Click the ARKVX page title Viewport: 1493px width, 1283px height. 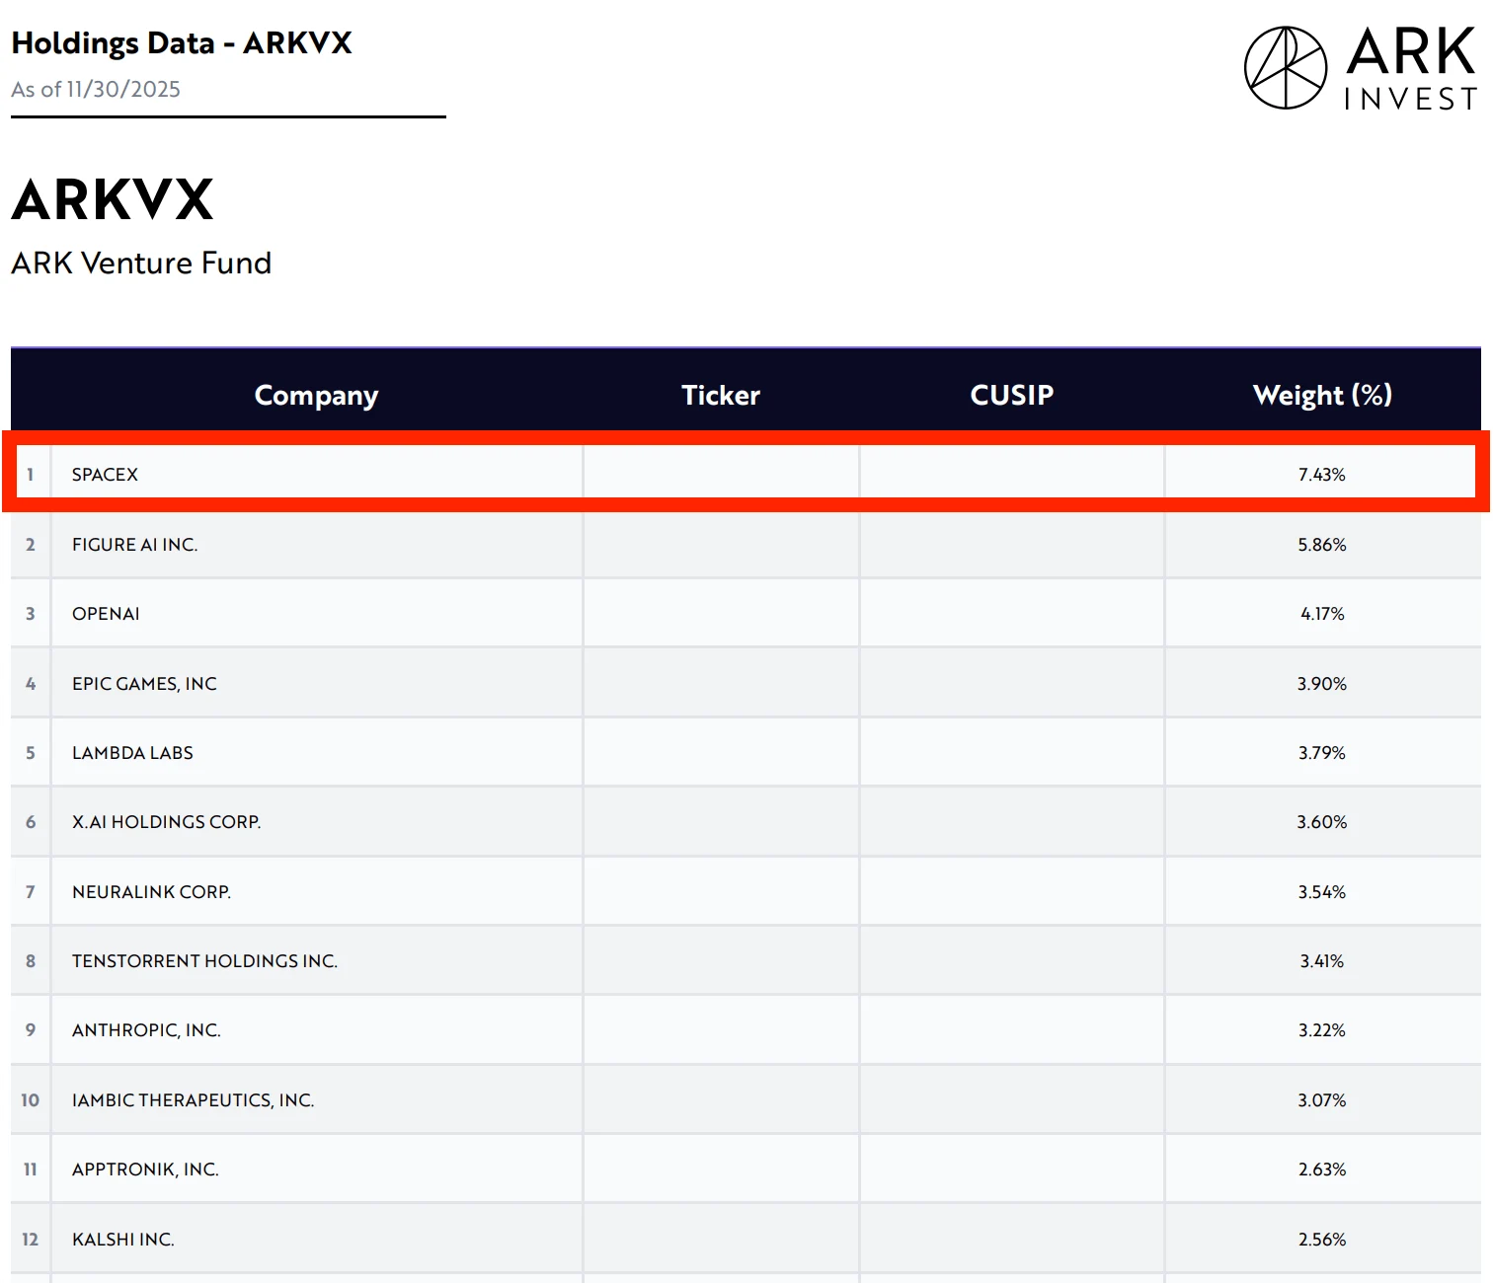tap(114, 200)
